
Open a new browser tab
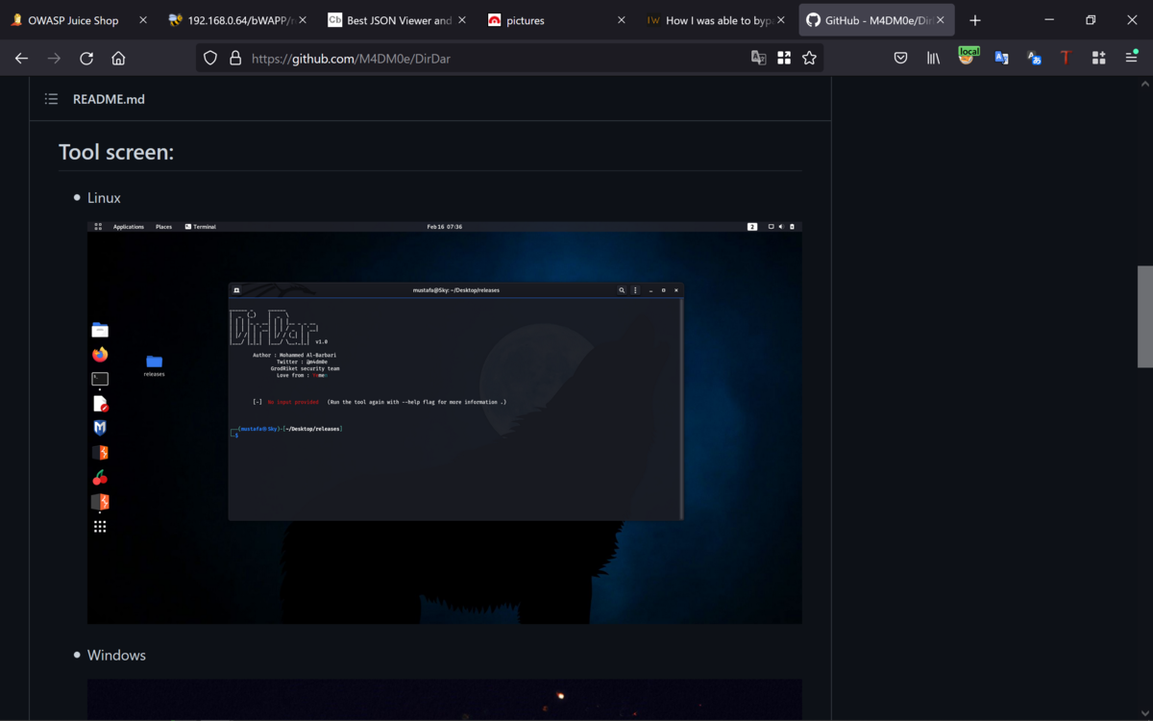pyautogui.click(x=975, y=20)
